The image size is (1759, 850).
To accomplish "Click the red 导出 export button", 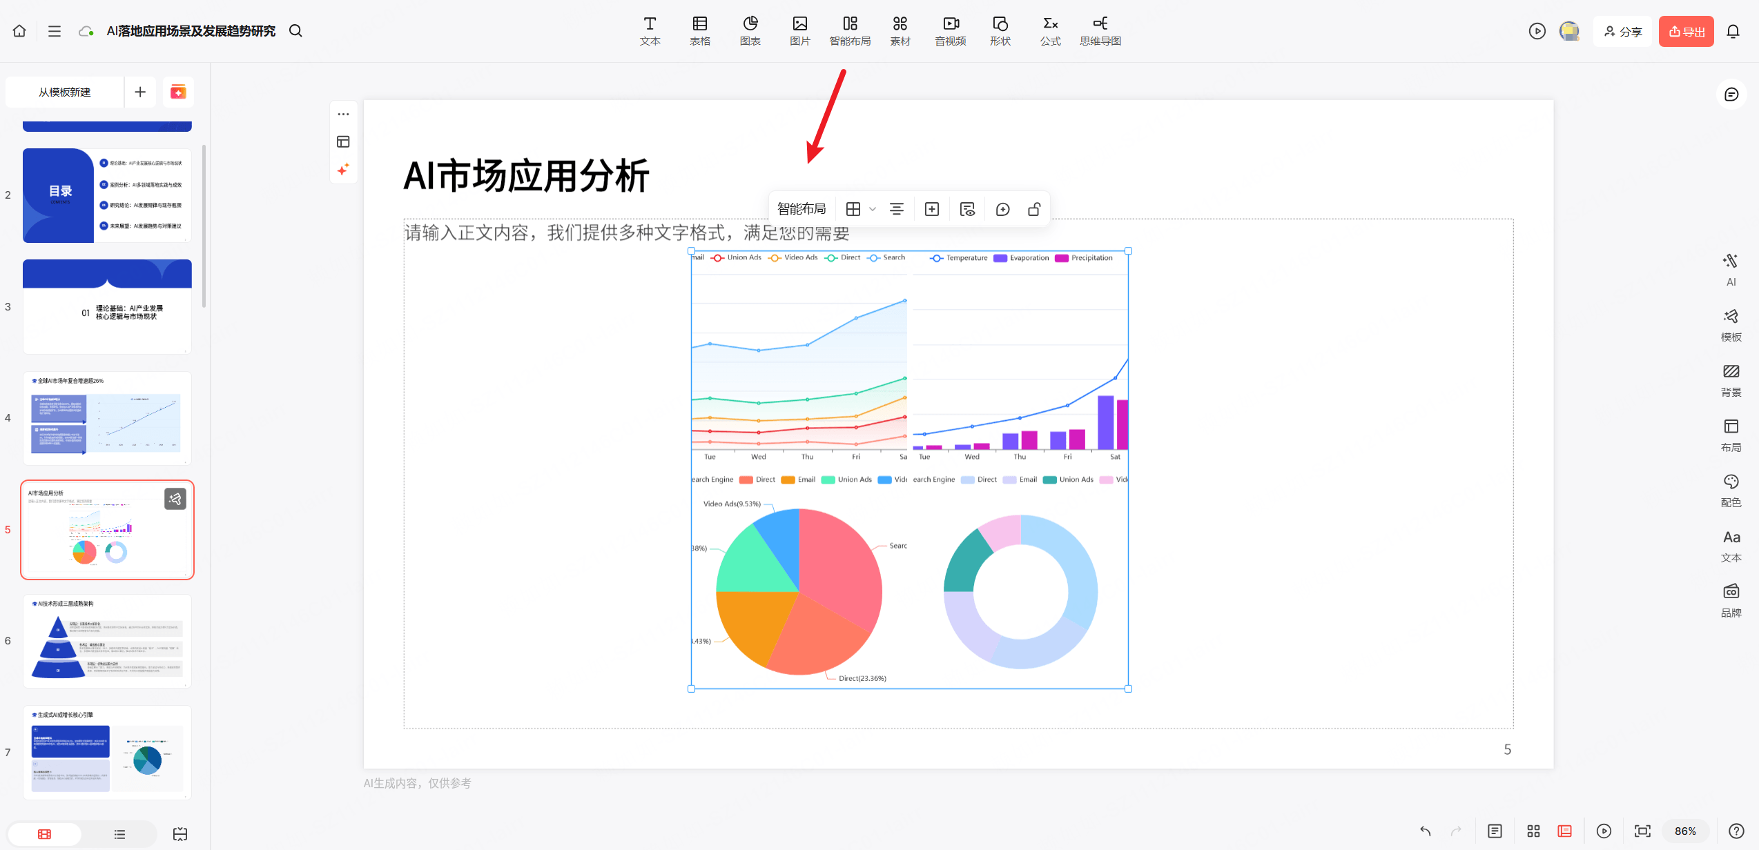I will point(1687,32).
